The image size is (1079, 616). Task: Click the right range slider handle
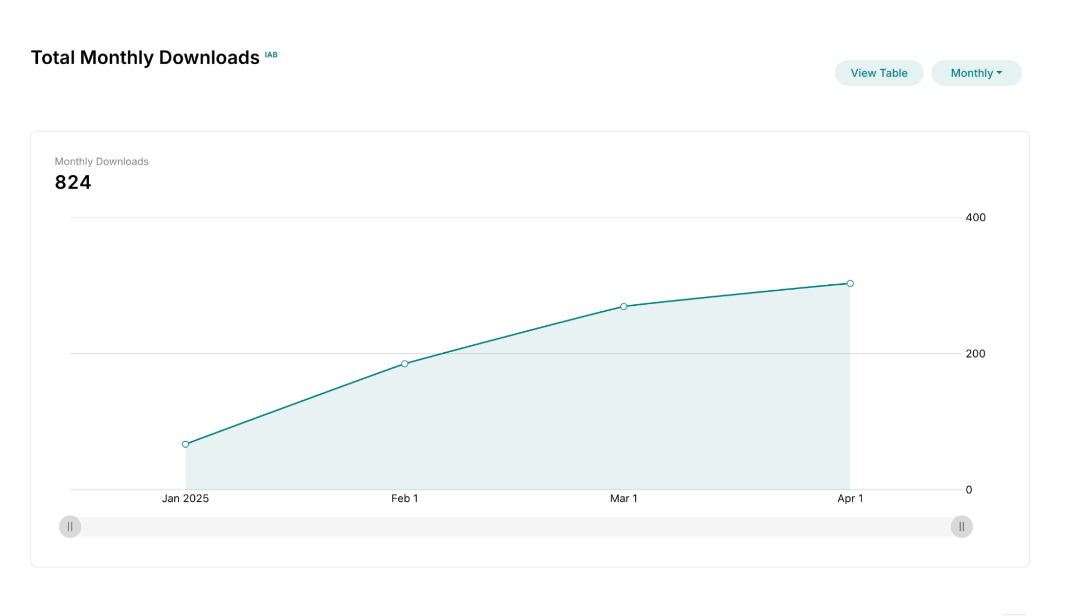(x=961, y=526)
